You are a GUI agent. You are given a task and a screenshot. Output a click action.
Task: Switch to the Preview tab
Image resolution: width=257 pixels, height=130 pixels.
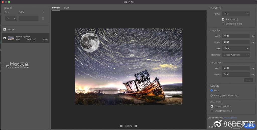pyautogui.click(x=56, y=8)
